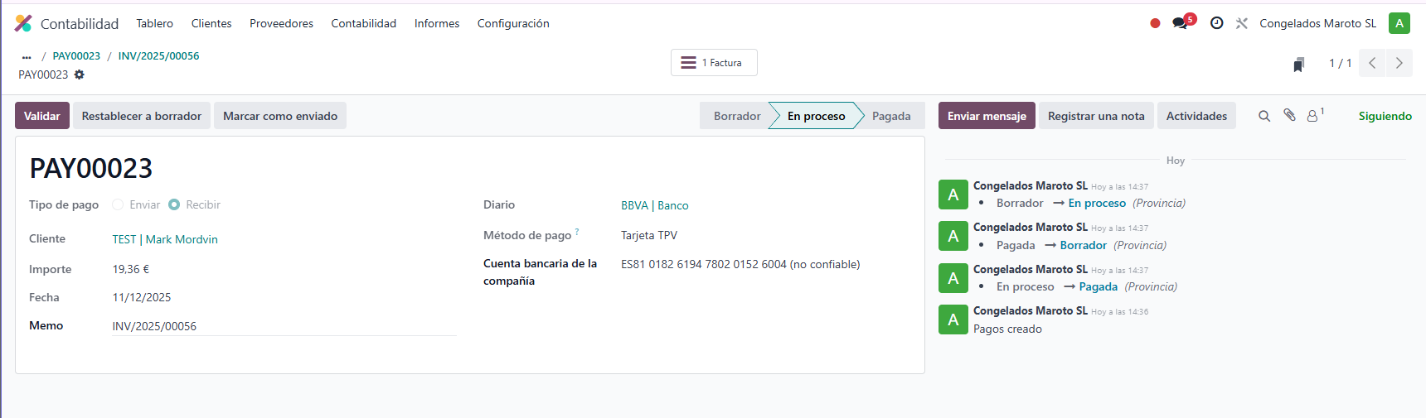The width and height of the screenshot is (1426, 418).
Task: Click the Memo field INV/2025/00056
Action: (x=282, y=326)
